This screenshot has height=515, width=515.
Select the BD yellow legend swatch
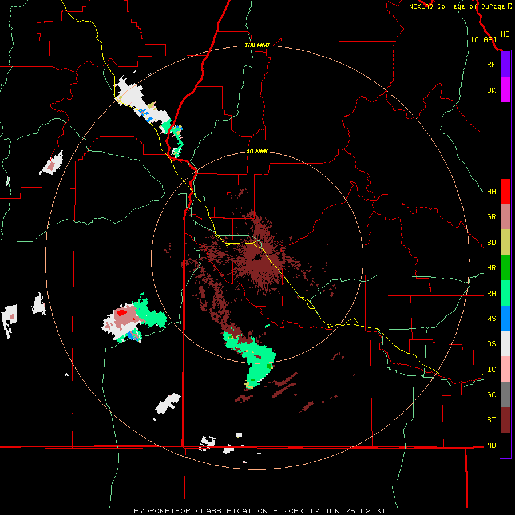(505, 242)
